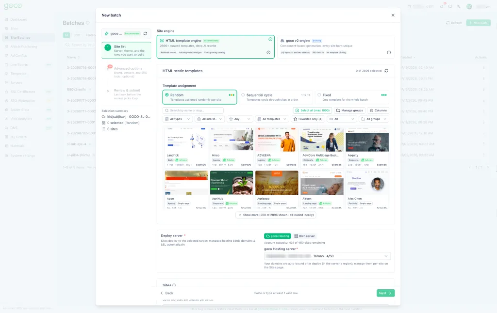
Task: Expand Show more templates list
Action: 276,215
